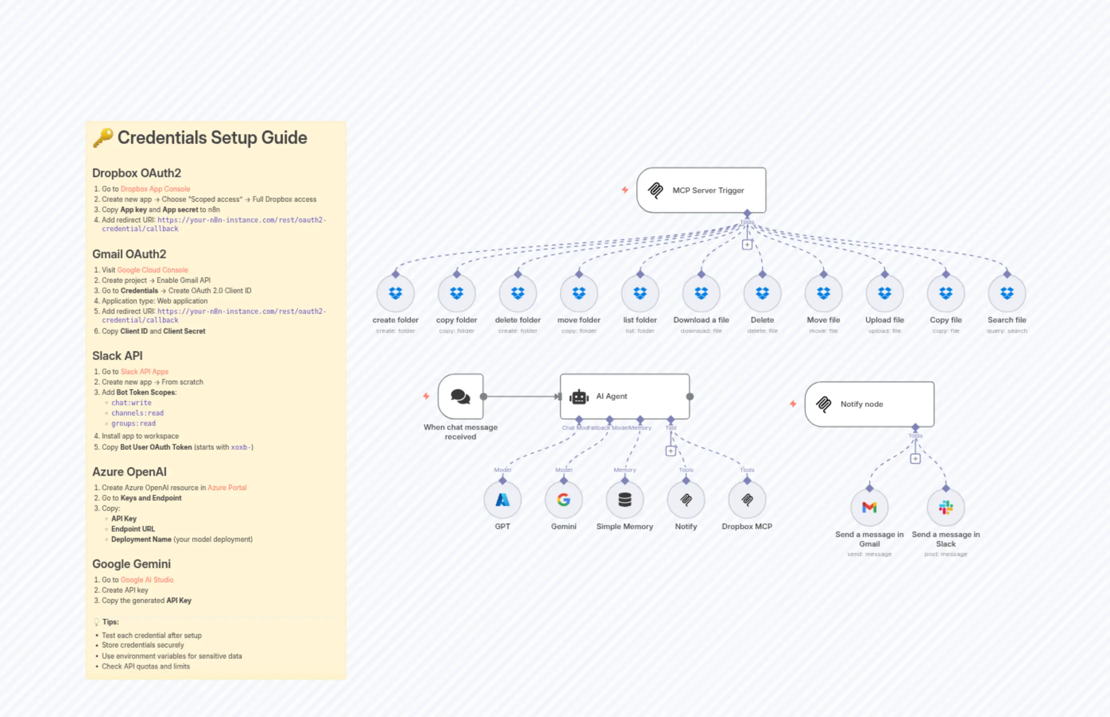Select the "copy folder" Dropbox node
Screen dimensions: 1110x717
tap(456, 293)
